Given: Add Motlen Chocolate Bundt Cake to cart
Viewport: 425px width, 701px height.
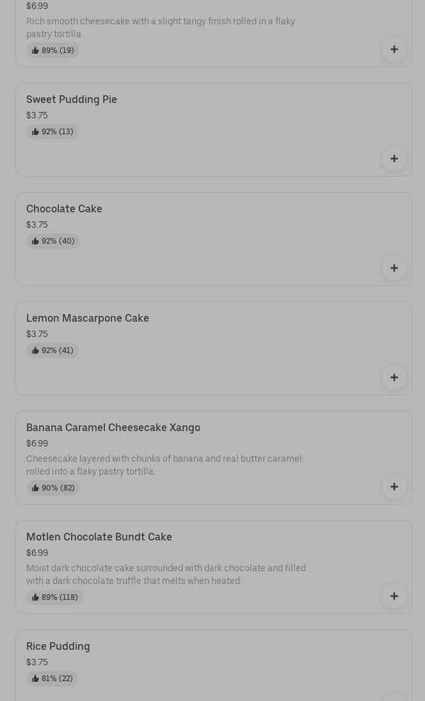Looking at the screenshot, I should [x=394, y=596].
